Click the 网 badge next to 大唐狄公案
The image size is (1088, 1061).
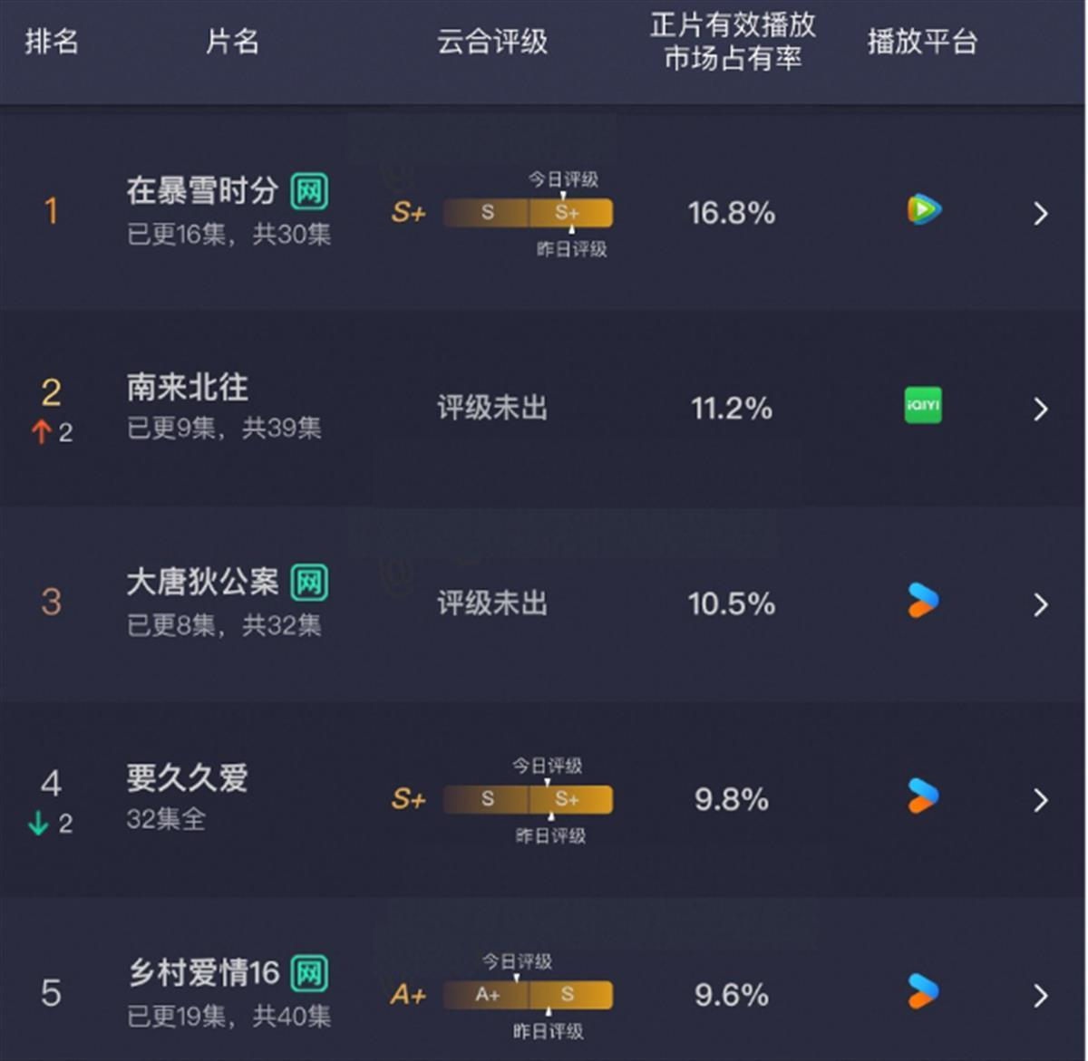[x=309, y=583]
